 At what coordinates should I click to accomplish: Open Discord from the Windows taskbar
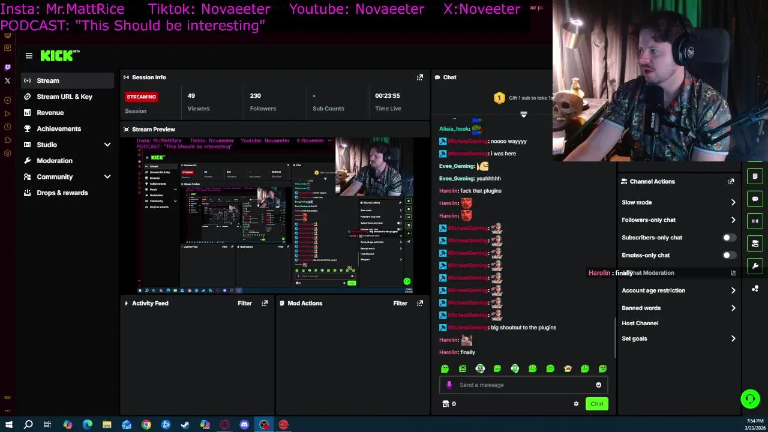pos(244,425)
